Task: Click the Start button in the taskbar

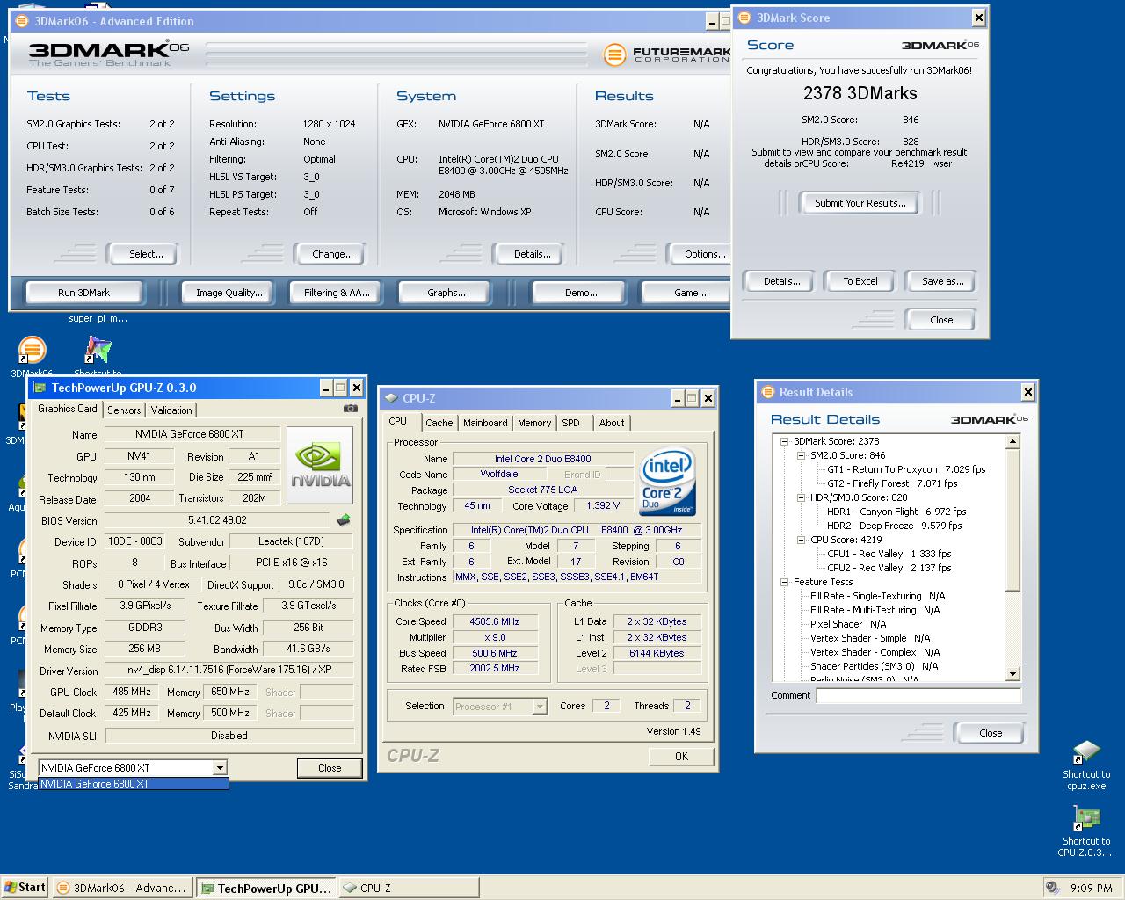Action: click(25, 888)
